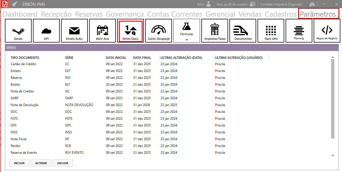Open Contr. Ocupação gauge icon
This screenshot has width=342, height=172.
pyautogui.click(x=159, y=31)
